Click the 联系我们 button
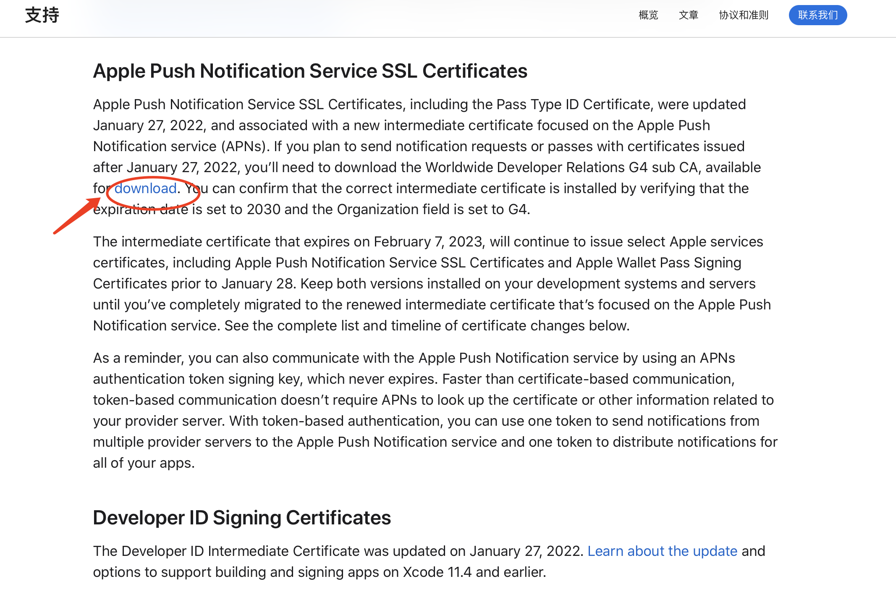The width and height of the screenshot is (896, 592). [x=818, y=15]
